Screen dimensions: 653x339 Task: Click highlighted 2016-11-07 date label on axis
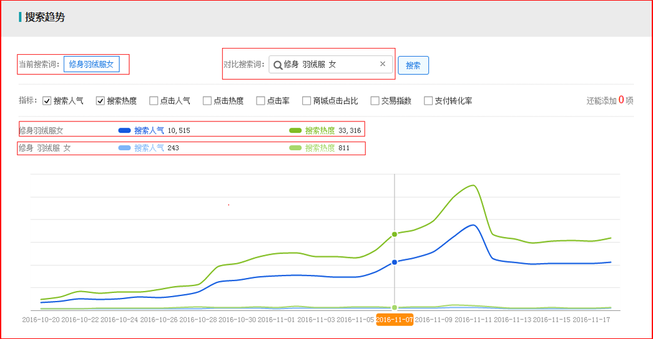pos(395,320)
